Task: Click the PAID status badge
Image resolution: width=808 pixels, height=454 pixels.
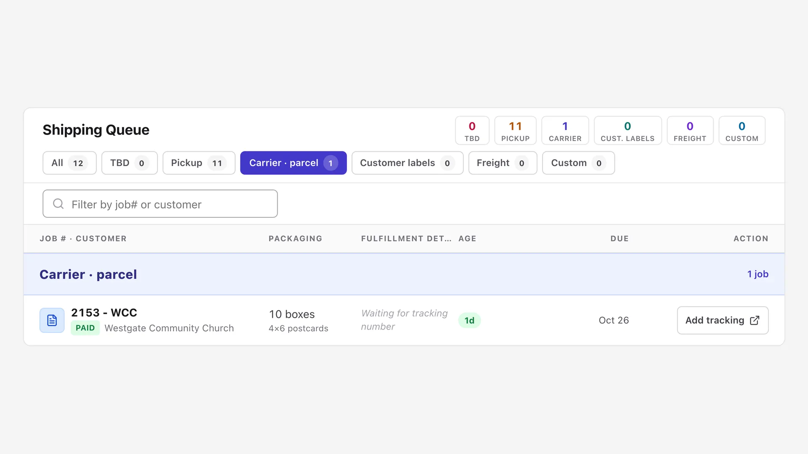Action: click(85, 328)
